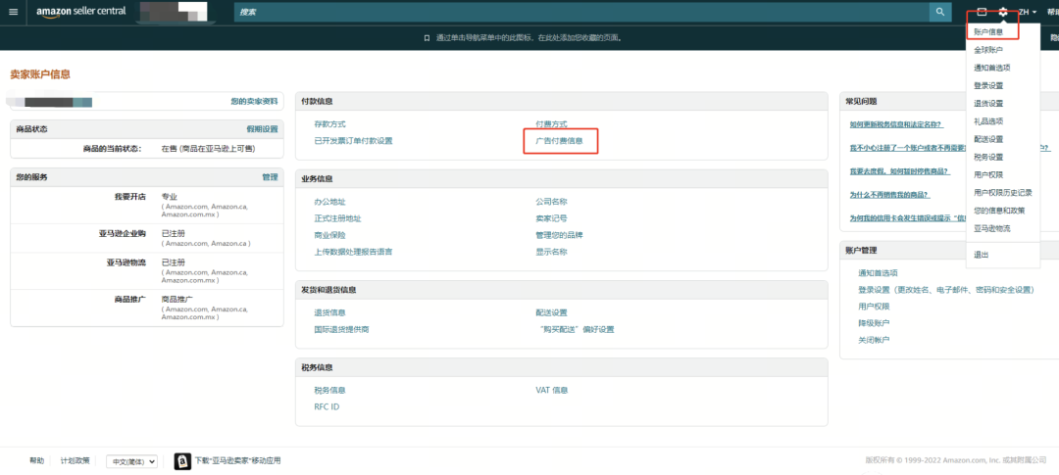Open the mail messages icon
This screenshot has height=475, width=1059.
982,12
